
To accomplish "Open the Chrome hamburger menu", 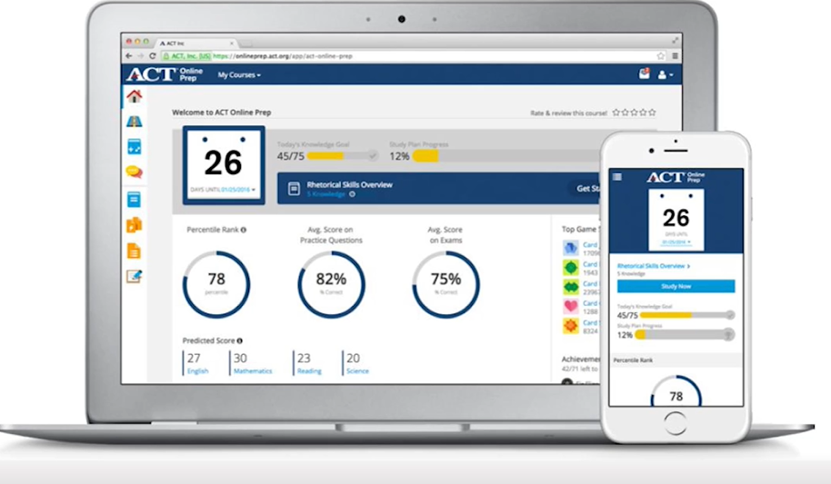I will point(675,55).
